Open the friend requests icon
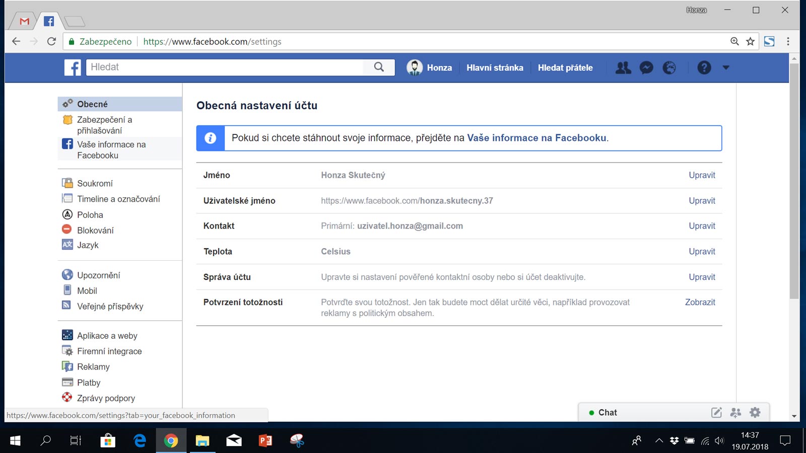This screenshot has width=806, height=453. click(623, 67)
